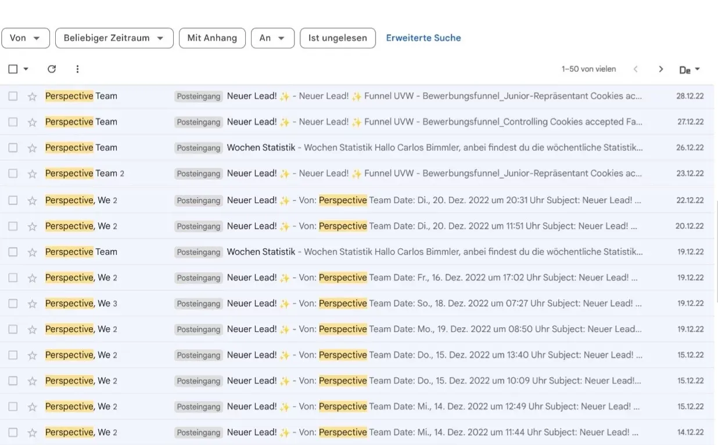Open the 'Von' sender filter dropdown
718x445 pixels.
tap(26, 38)
